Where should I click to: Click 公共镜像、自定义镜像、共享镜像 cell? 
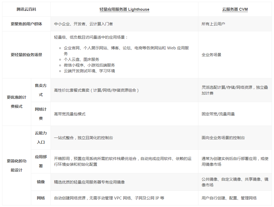[235, 182]
